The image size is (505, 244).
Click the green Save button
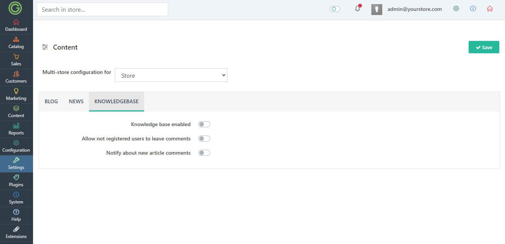484,47
